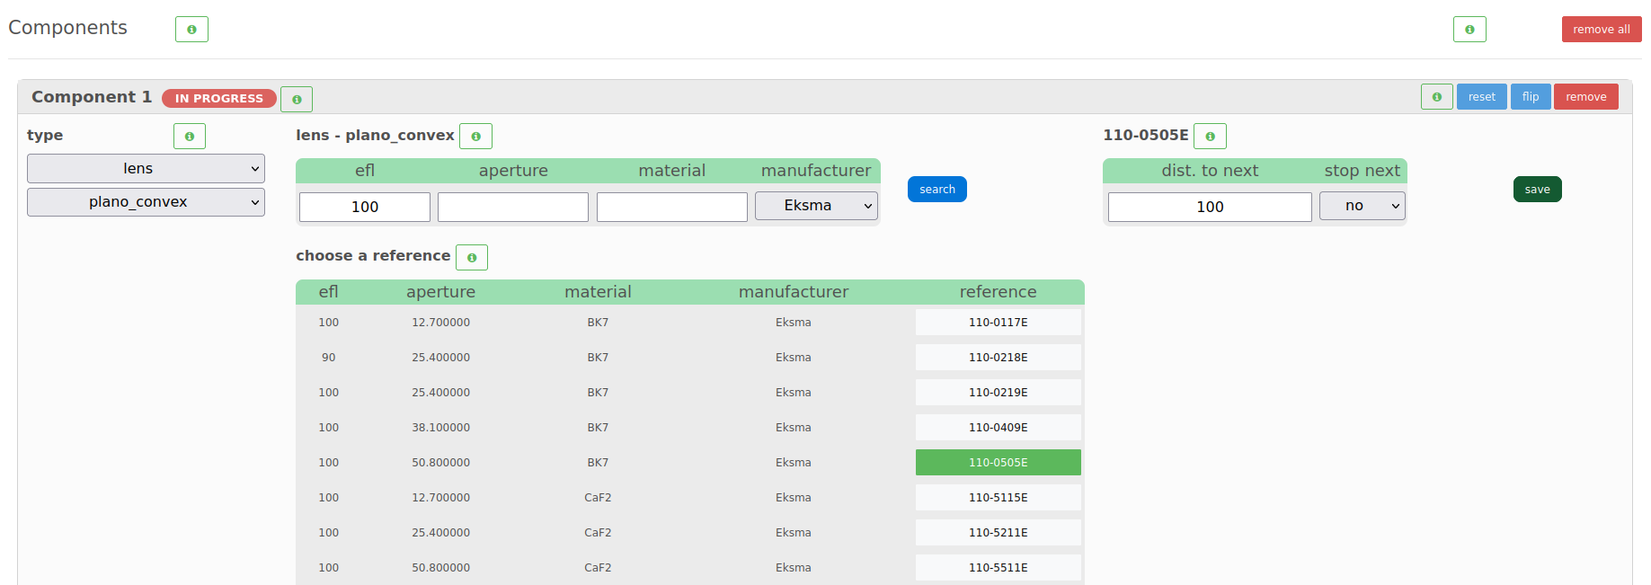
Task: Open info icon next to type label
Action: coord(190,136)
